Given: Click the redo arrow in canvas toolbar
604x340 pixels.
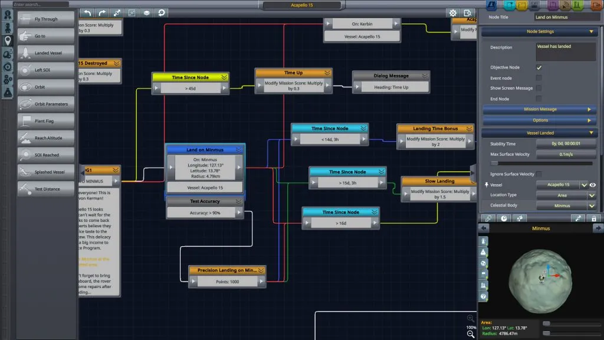Looking at the screenshot, I should (101, 13).
